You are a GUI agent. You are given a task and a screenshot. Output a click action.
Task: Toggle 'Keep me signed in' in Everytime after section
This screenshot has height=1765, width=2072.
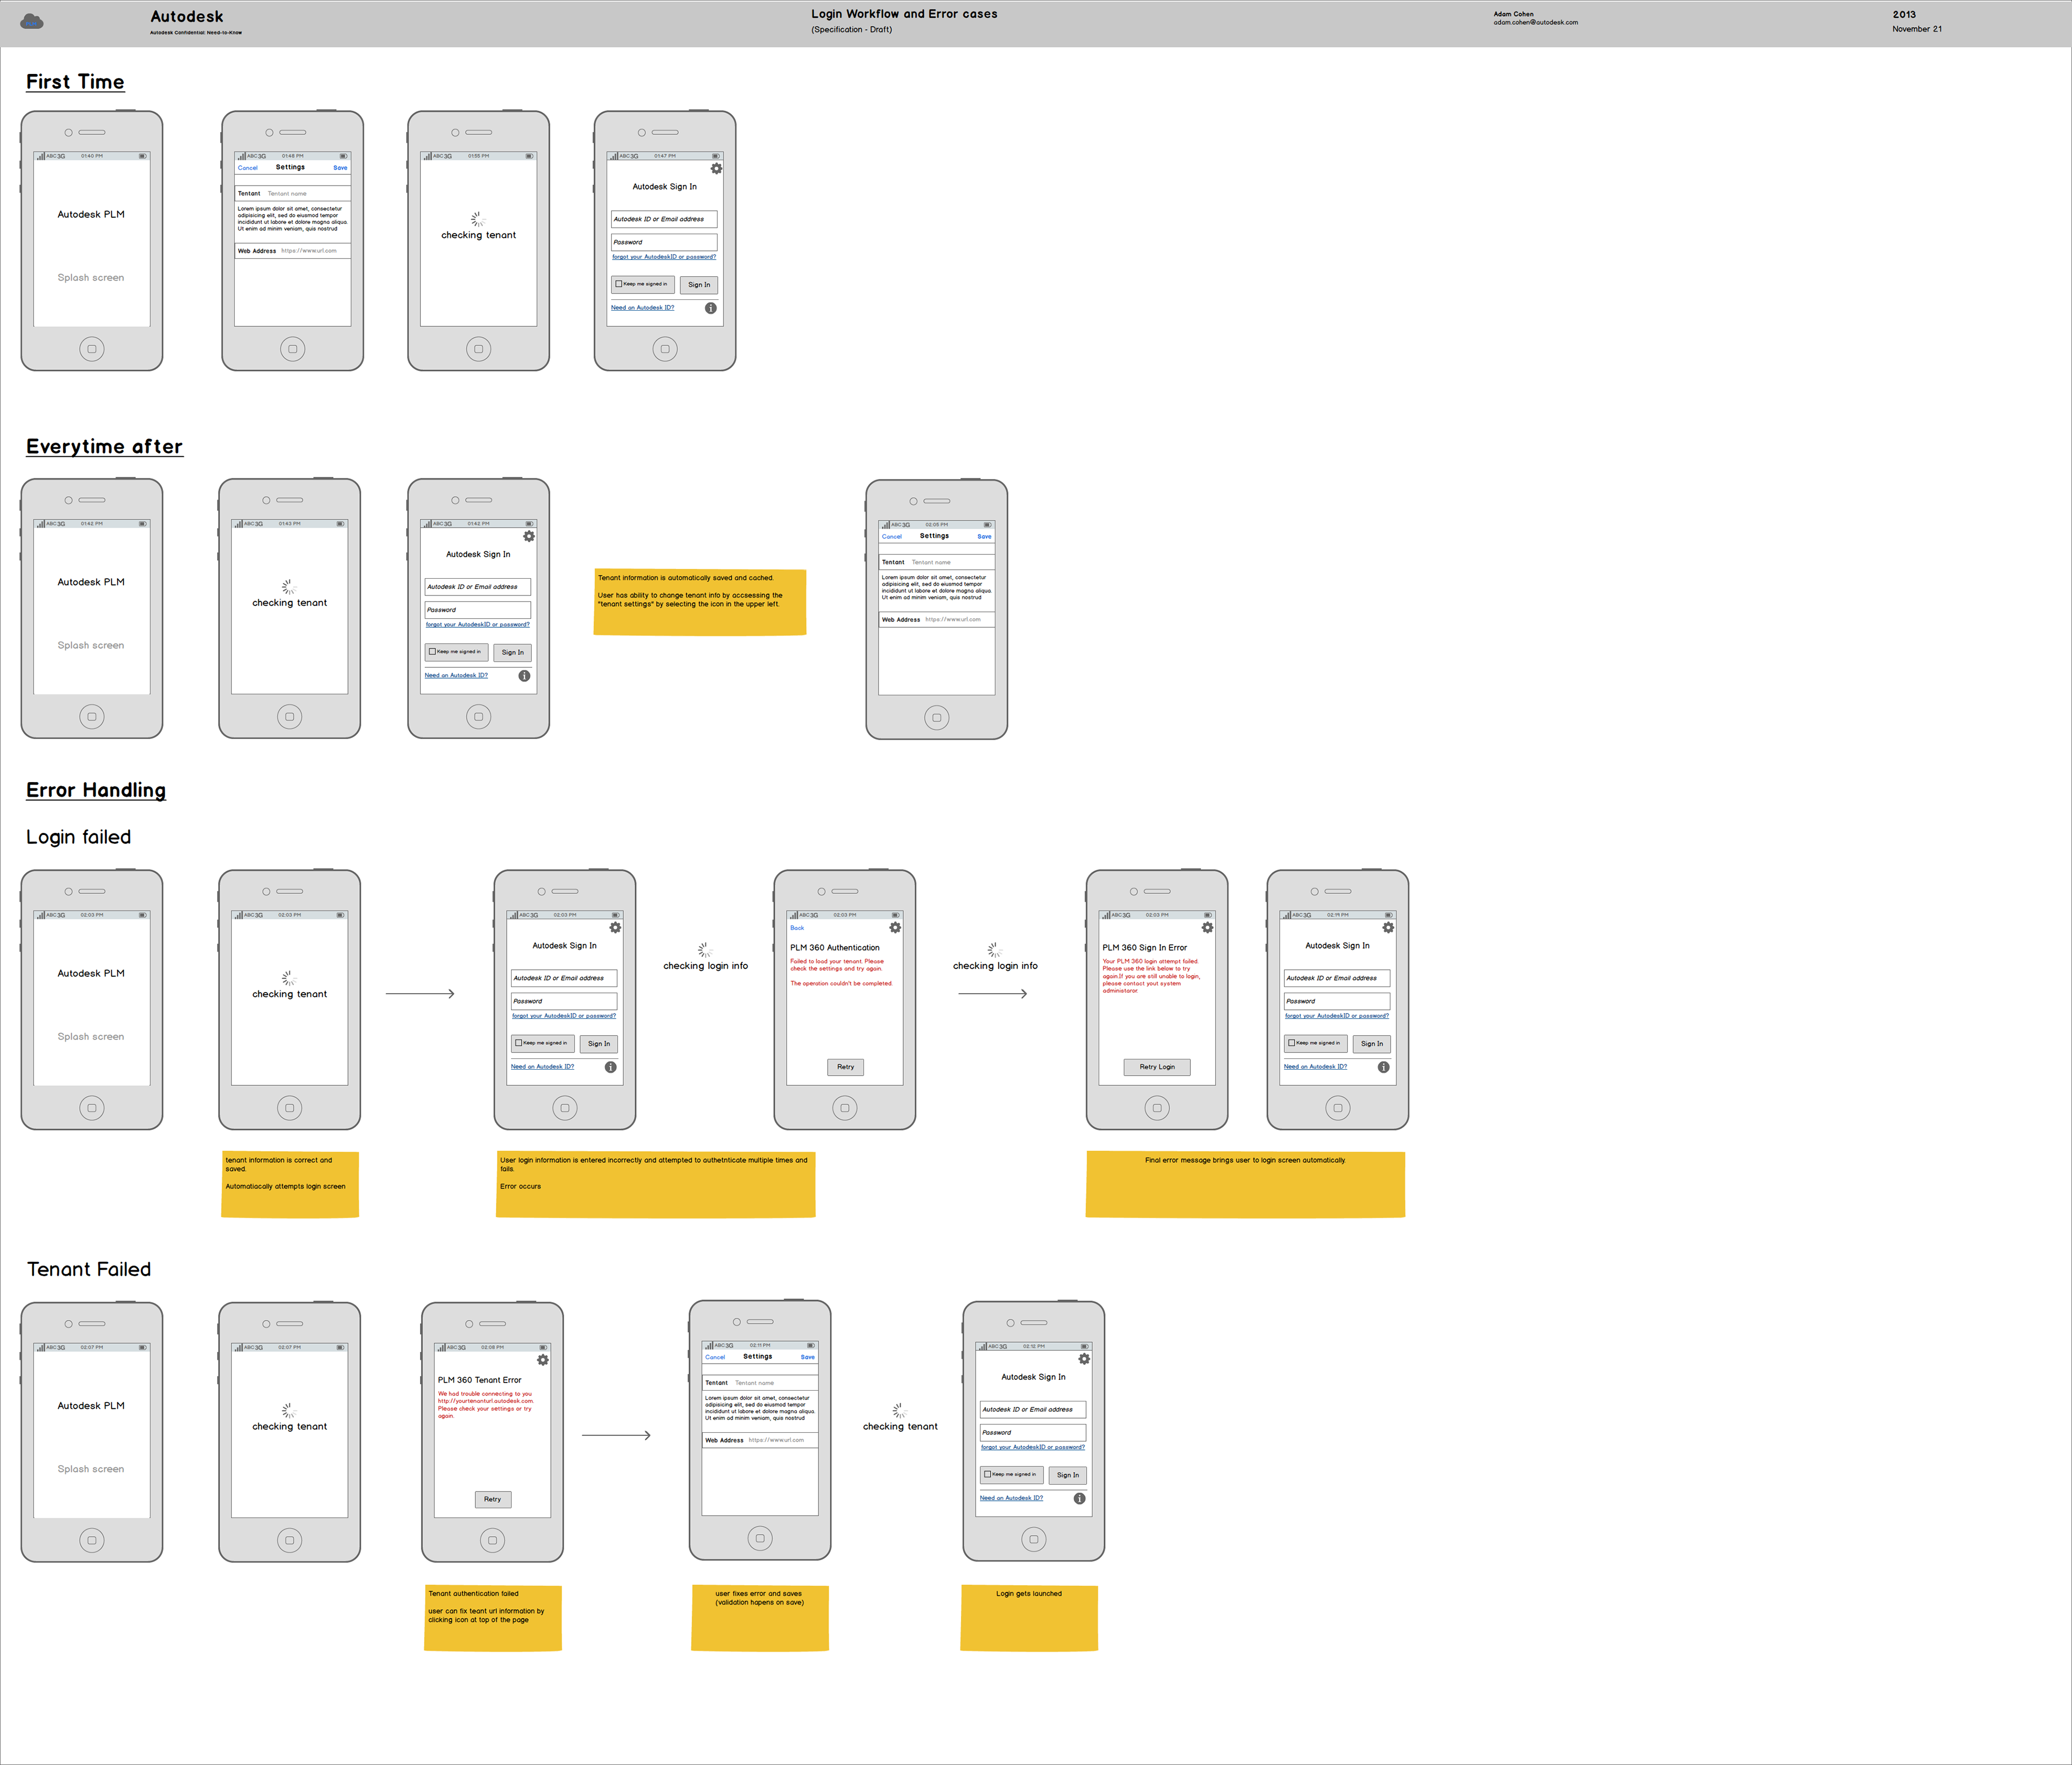click(x=432, y=652)
